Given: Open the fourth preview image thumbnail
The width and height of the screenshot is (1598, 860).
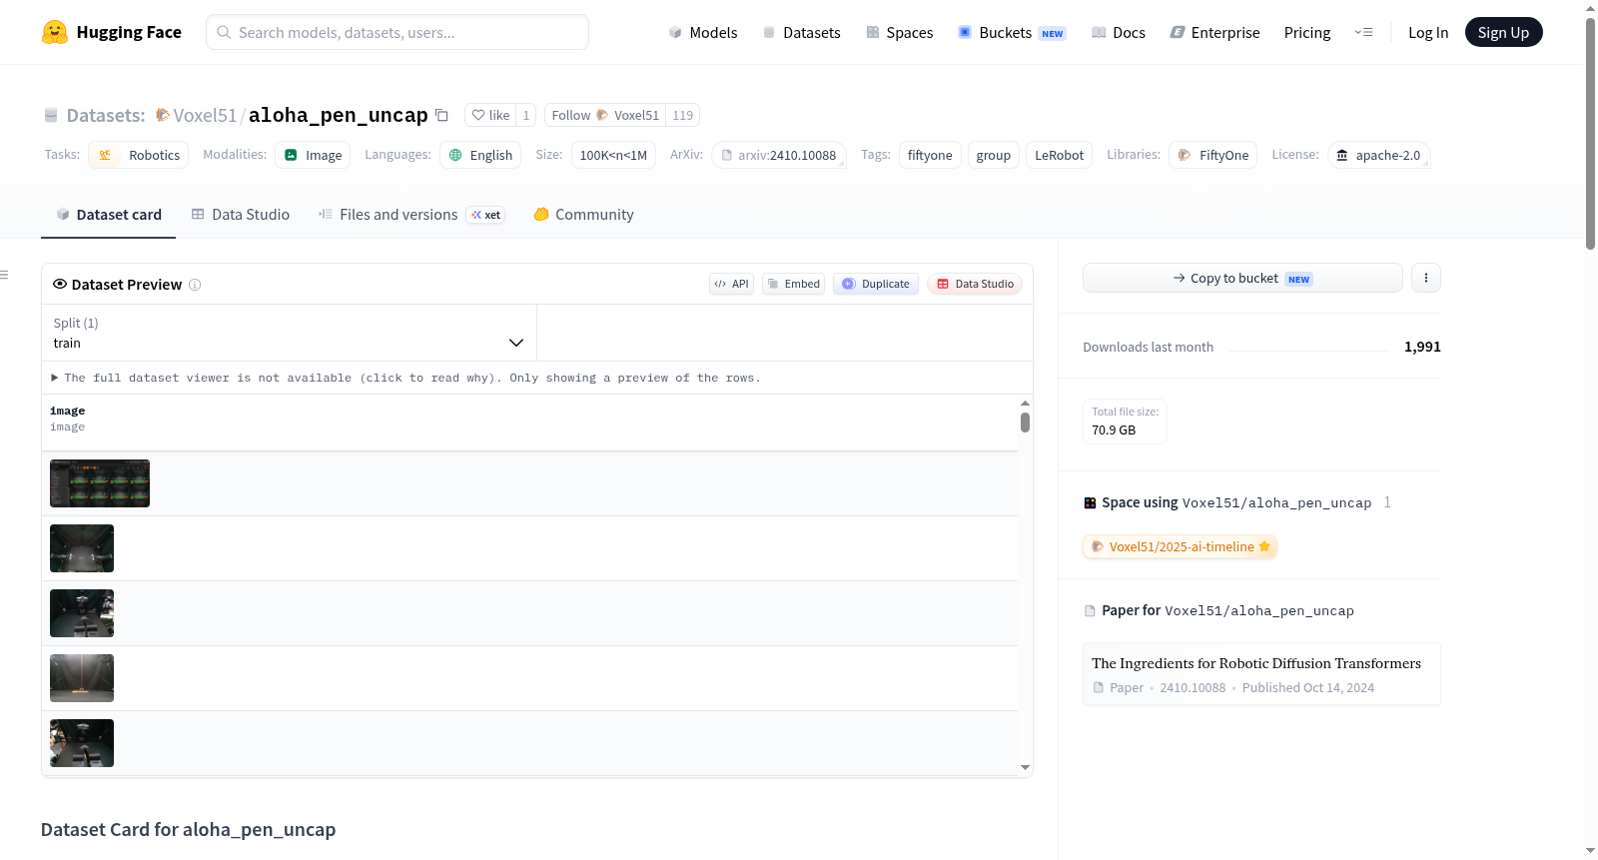Looking at the screenshot, I should pos(82,678).
